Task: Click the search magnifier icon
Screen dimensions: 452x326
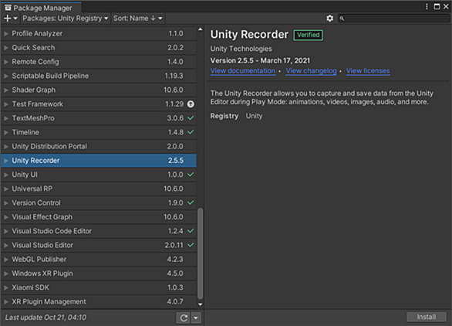Action: click(x=342, y=19)
